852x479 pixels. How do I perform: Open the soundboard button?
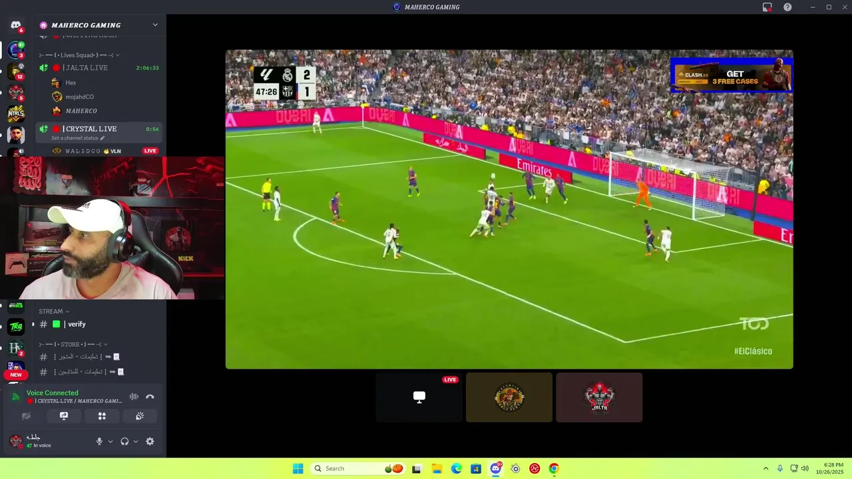tap(140, 416)
